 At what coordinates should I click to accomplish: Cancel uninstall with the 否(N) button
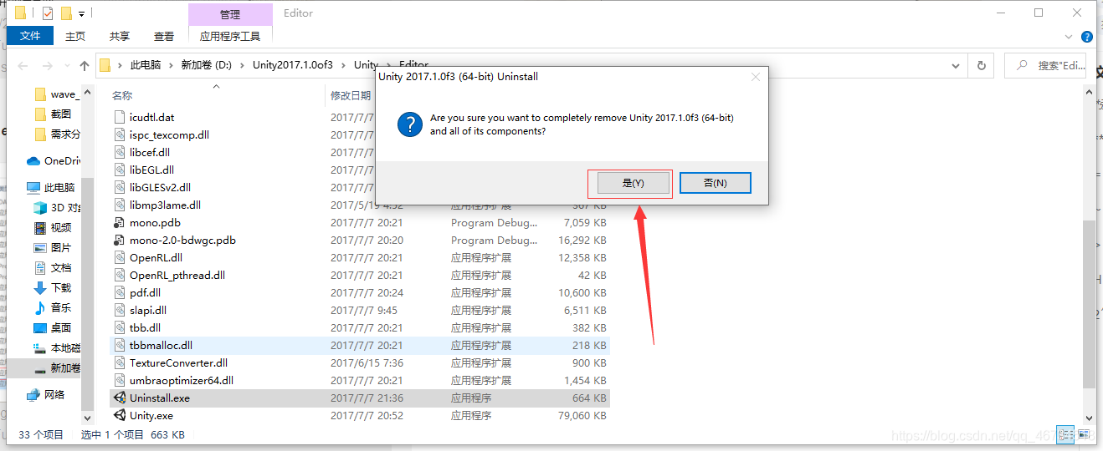click(x=715, y=183)
